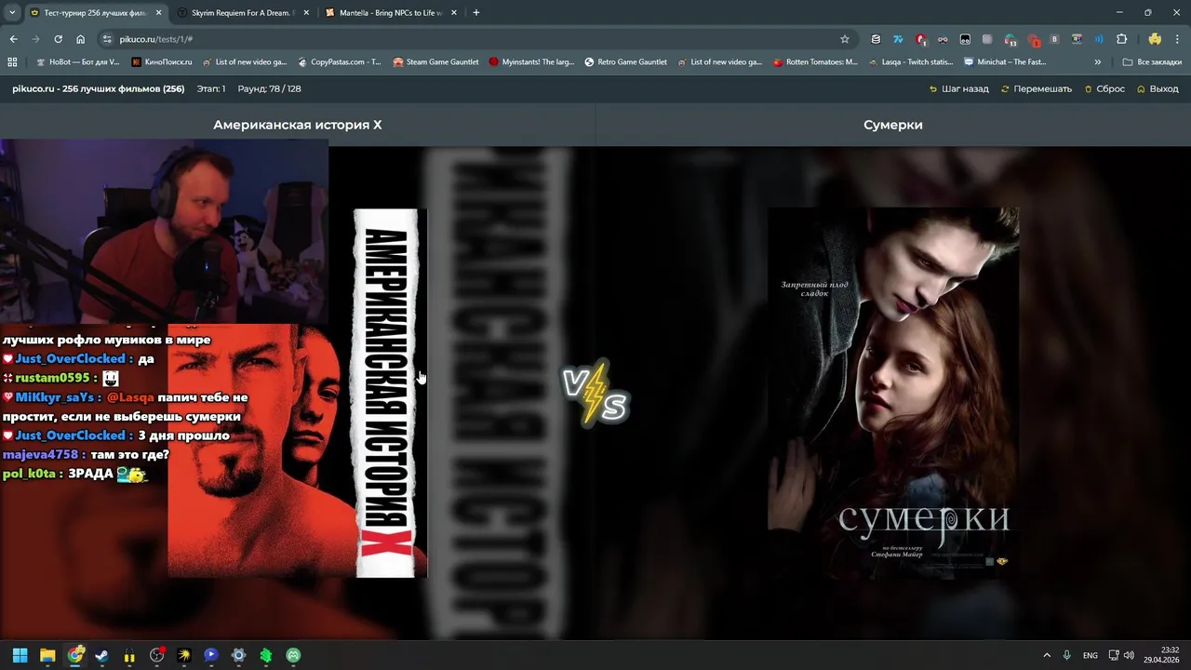Open the green M app on taskbar
Screen dimensions: 1191x670
point(293,655)
